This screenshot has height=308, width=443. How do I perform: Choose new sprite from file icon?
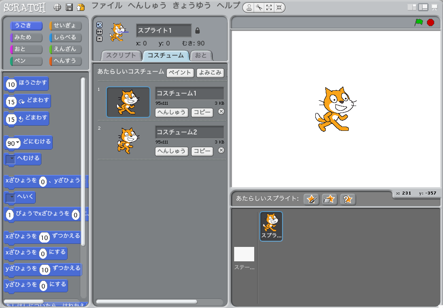click(329, 199)
